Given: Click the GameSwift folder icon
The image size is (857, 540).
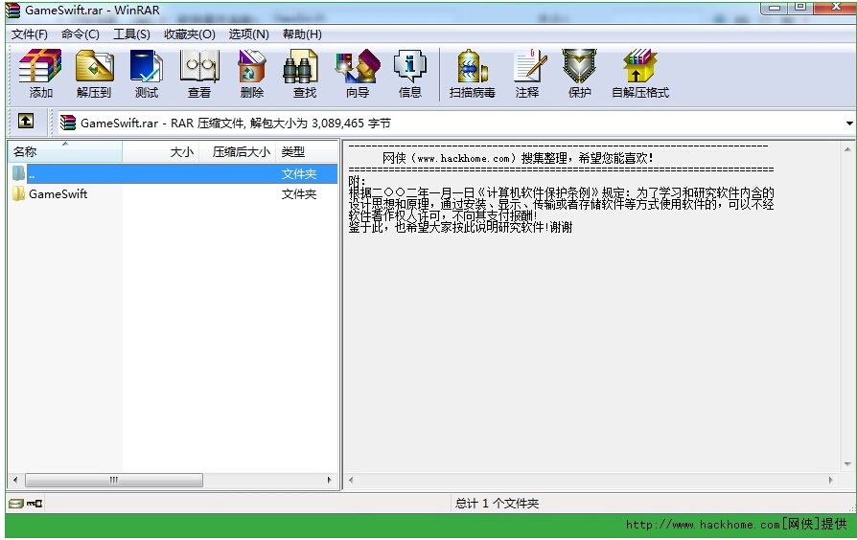Looking at the screenshot, I should point(18,193).
